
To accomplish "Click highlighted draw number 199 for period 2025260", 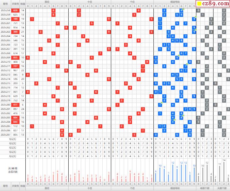I will coord(15,19).
